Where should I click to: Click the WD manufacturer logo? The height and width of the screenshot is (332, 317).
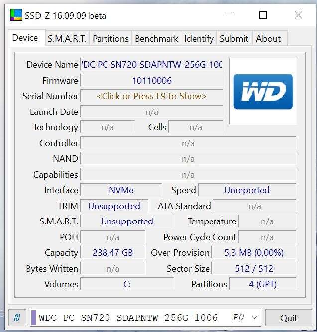click(x=263, y=92)
